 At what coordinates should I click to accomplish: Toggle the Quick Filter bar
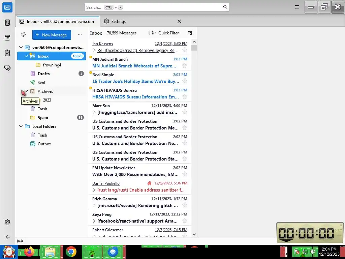(x=166, y=33)
